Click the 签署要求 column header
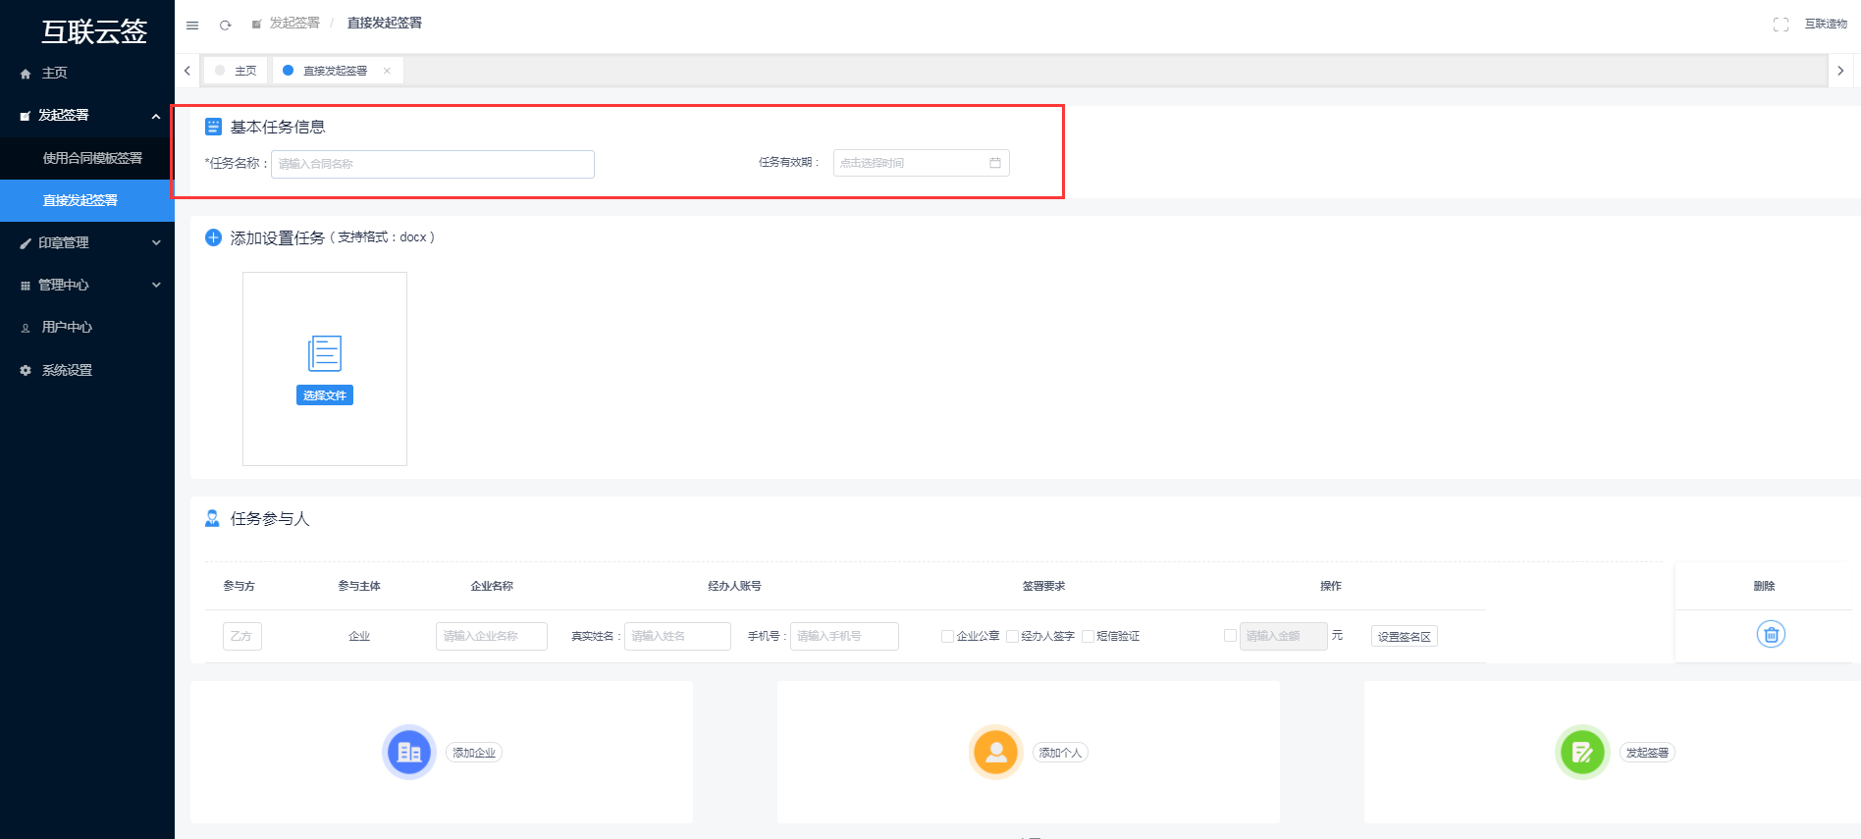The image size is (1861, 839). pyautogui.click(x=1043, y=586)
